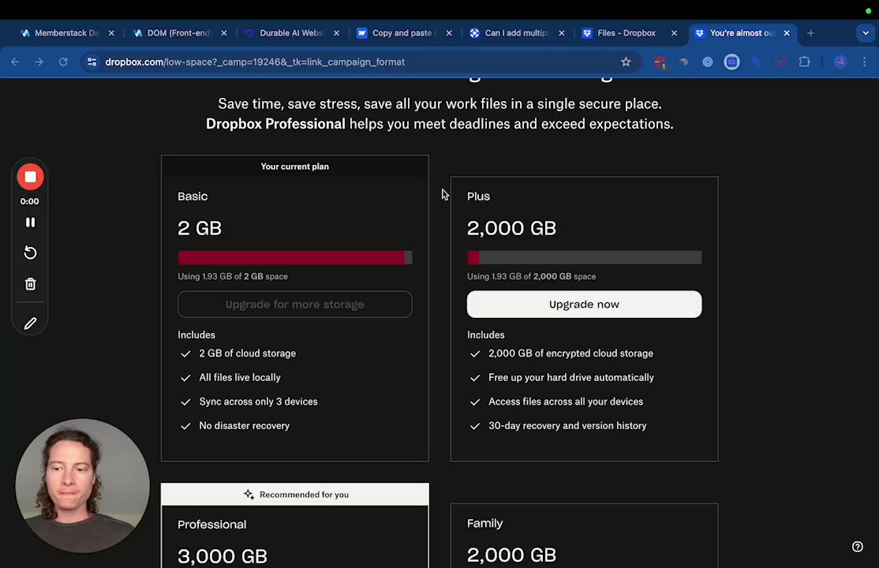This screenshot has height=568, width=879.
Task: Click '30-day recovery and version history' text
Action: 567,425
